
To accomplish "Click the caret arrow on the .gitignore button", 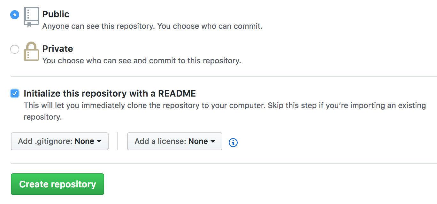I will (x=99, y=142).
